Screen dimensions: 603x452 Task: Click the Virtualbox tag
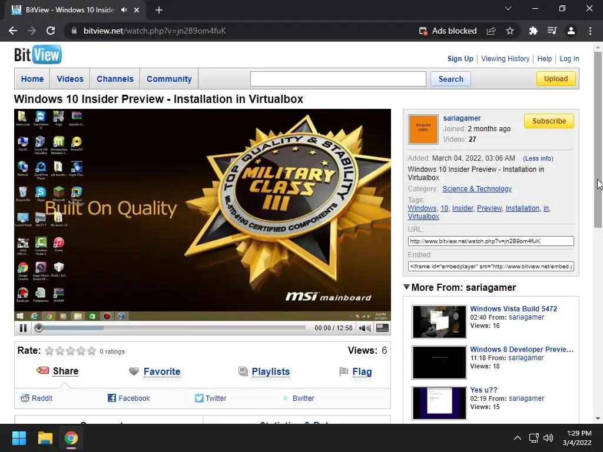(x=423, y=217)
